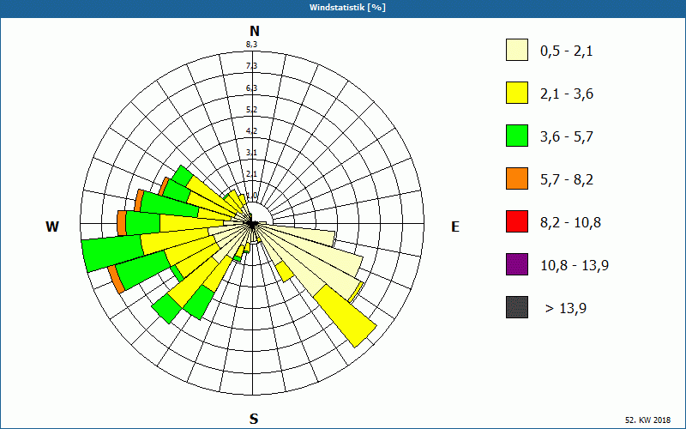Click the E compass label
Screen dimensions: 686x429
pos(455,227)
